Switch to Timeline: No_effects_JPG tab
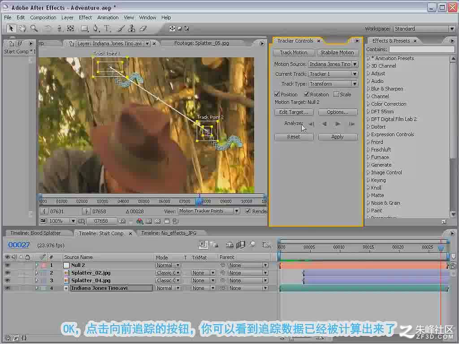459x344 pixels. point(169,233)
